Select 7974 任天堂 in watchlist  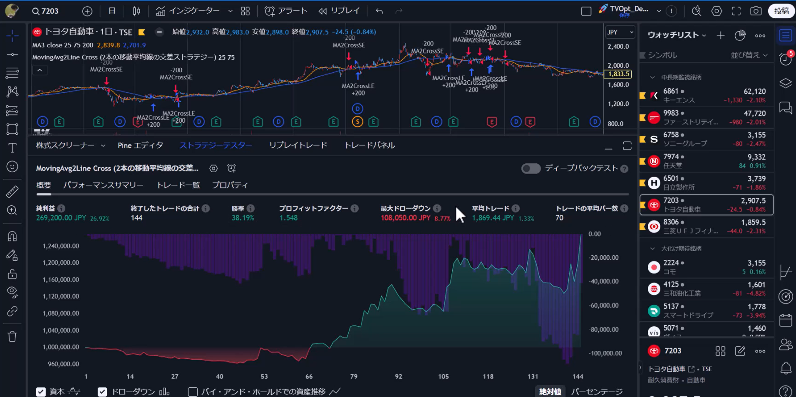(707, 161)
